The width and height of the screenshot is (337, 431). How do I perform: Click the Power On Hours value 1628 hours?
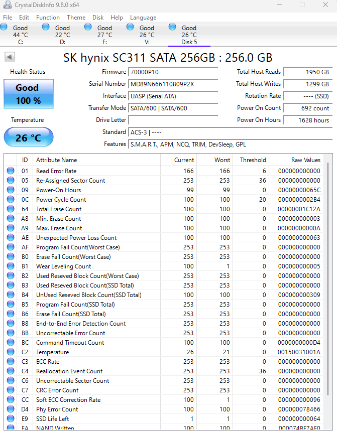point(307,120)
